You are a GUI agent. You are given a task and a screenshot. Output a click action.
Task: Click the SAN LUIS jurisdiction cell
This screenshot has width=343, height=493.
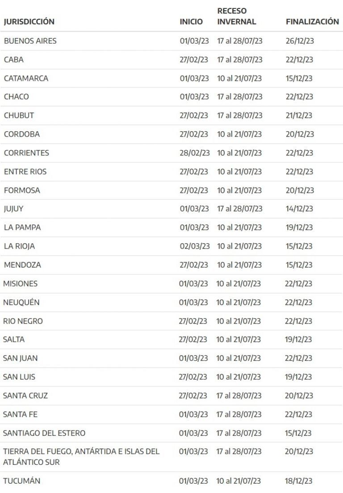pos(19,377)
